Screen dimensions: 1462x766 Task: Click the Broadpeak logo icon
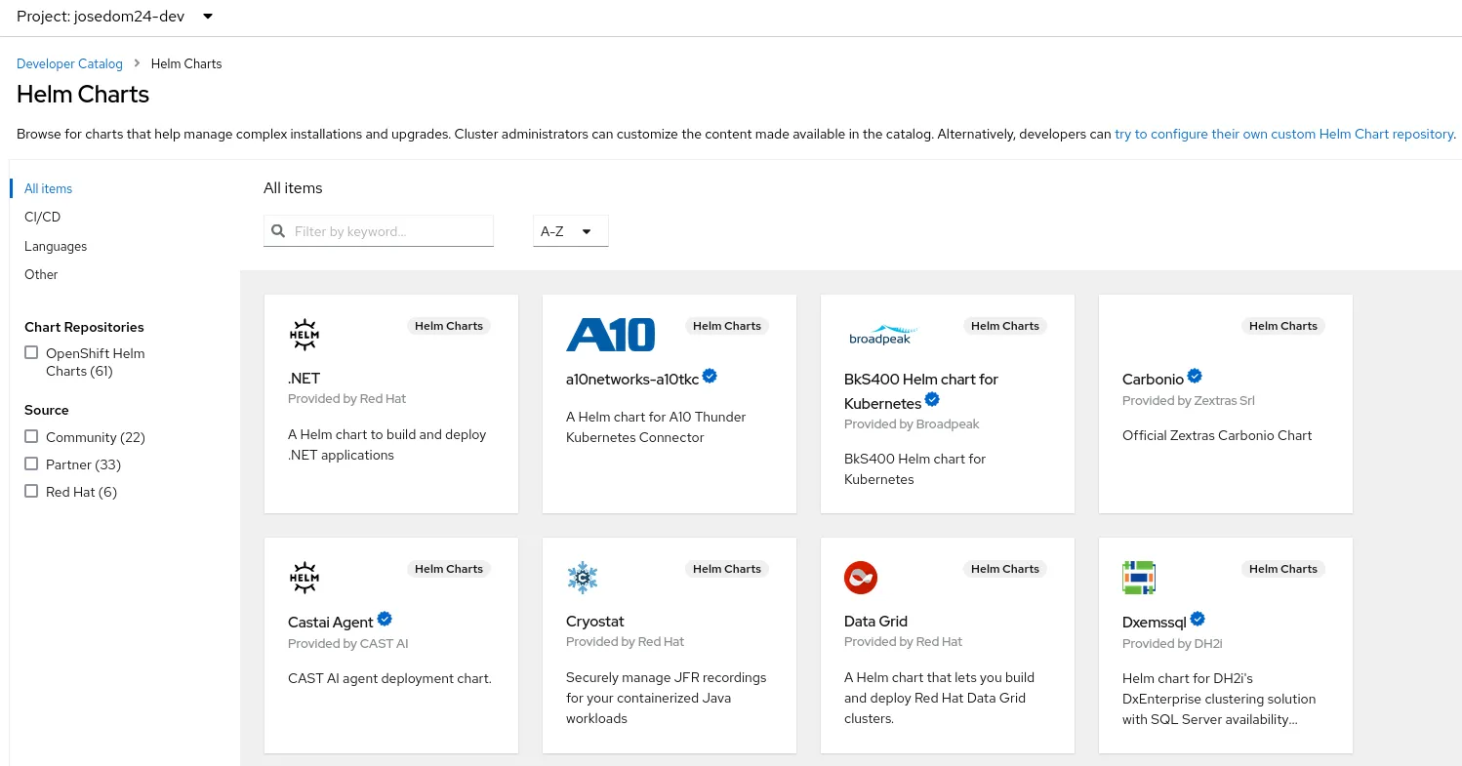pos(882,335)
